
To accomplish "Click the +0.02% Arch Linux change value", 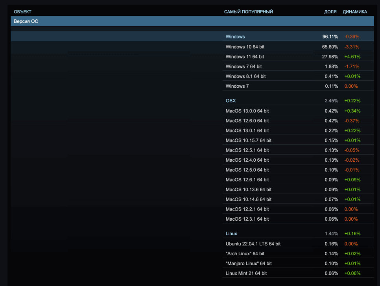I will (352, 253).
